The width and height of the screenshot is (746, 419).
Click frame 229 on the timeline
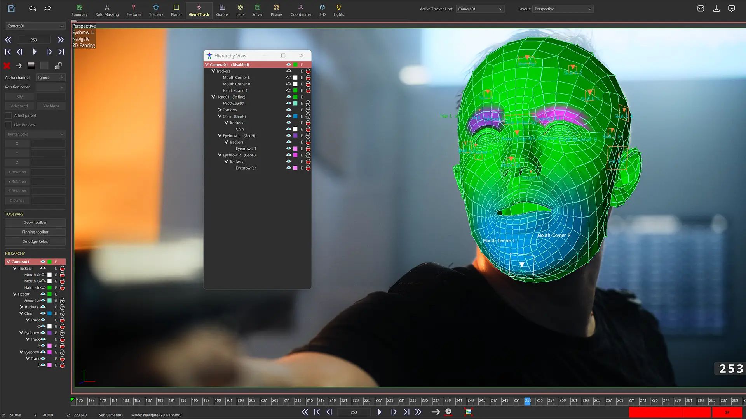coord(390,400)
